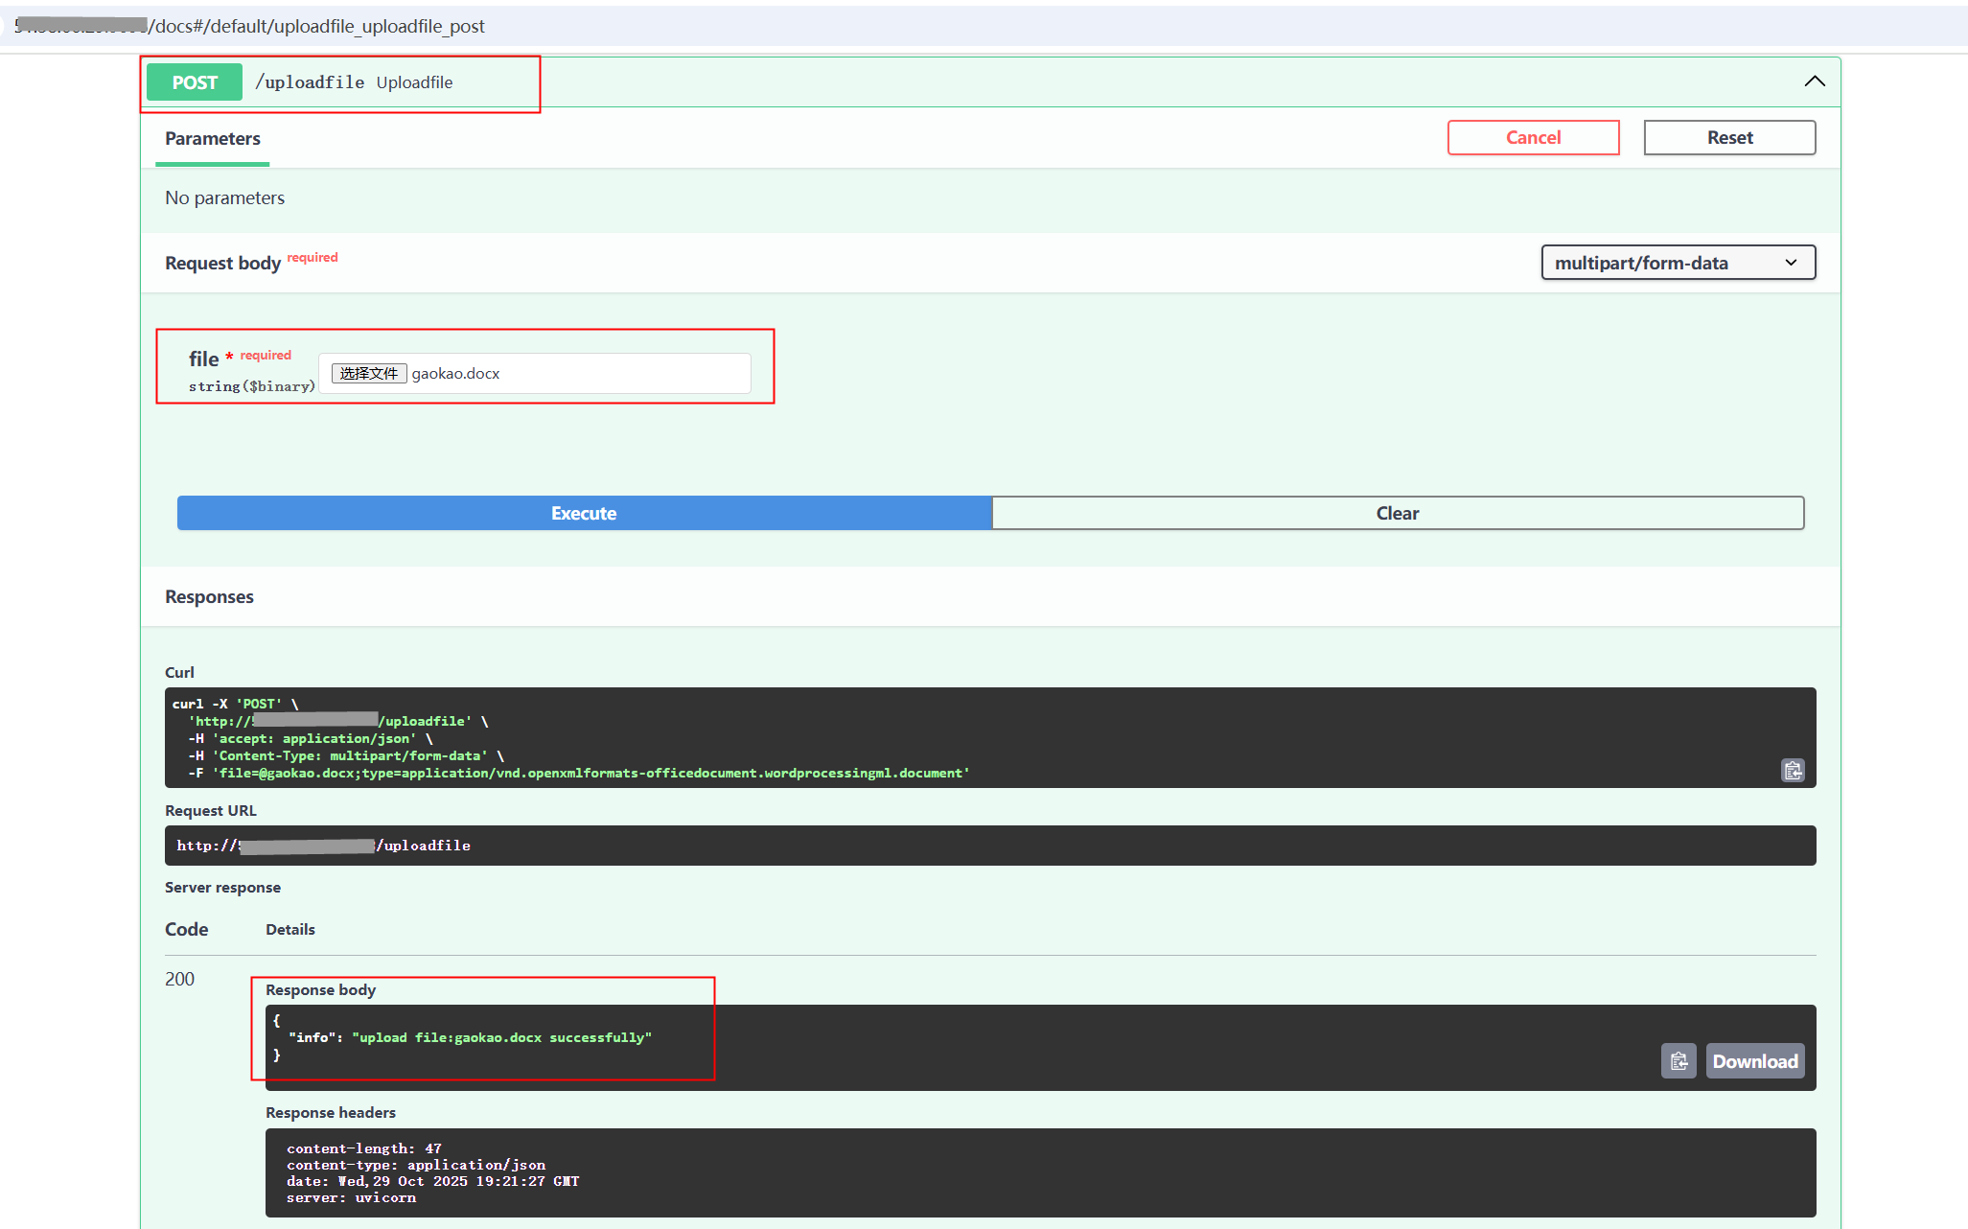1968x1229 pixels.
Task: Click the curl -X 'POST' line
Action: coord(235,704)
